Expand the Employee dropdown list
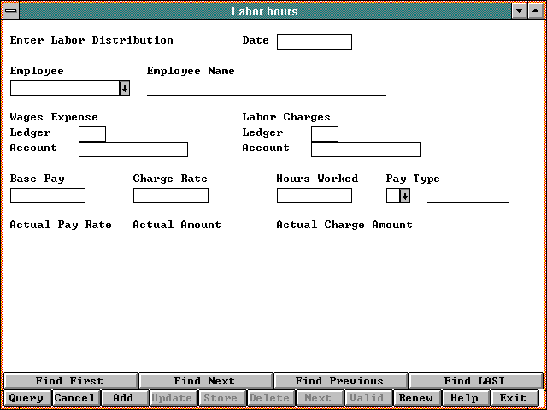 (124, 88)
